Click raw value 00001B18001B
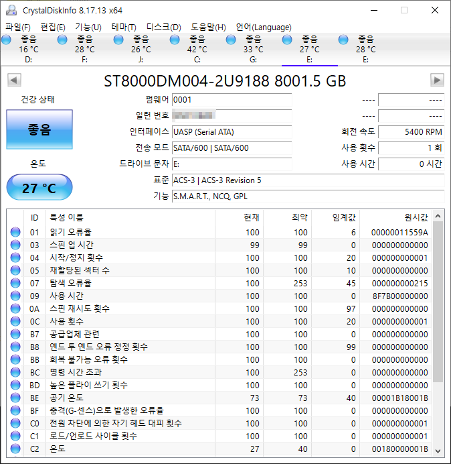Image resolution: width=451 pixels, height=464 pixels. pyautogui.click(x=400, y=398)
